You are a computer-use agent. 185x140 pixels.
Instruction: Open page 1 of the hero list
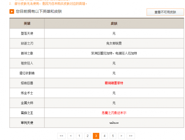(x=79, y=136)
